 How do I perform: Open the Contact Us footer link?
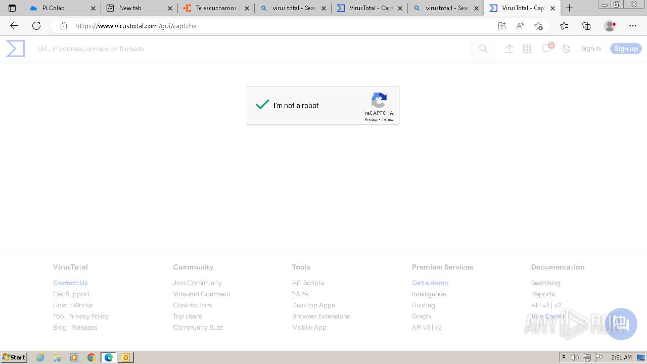point(70,283)
